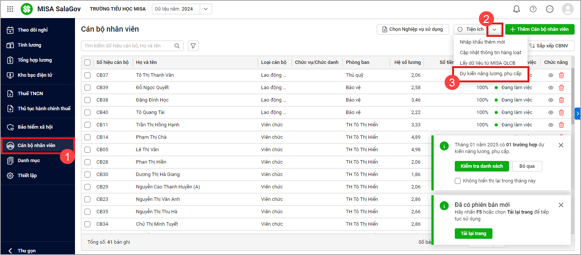The width and height of the screenshot is (581, 255).
Task: Open the apps grid launcher icon
Action: coord(10,9)
